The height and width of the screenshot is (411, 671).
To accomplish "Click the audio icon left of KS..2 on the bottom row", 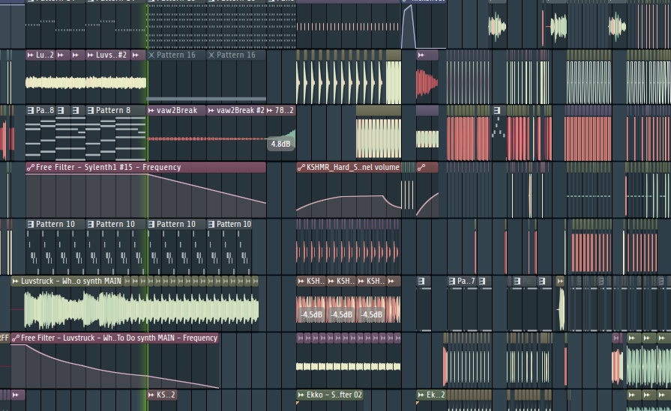I will pyautogui.click(x=16, y=395).
